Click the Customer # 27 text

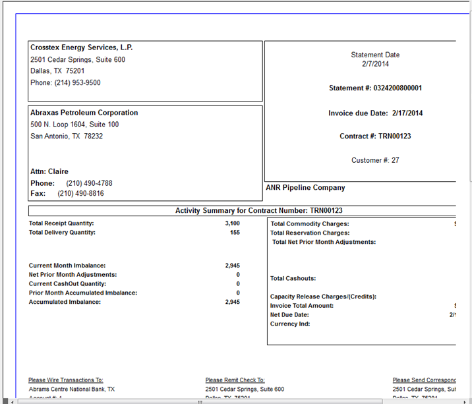point(375,160)
